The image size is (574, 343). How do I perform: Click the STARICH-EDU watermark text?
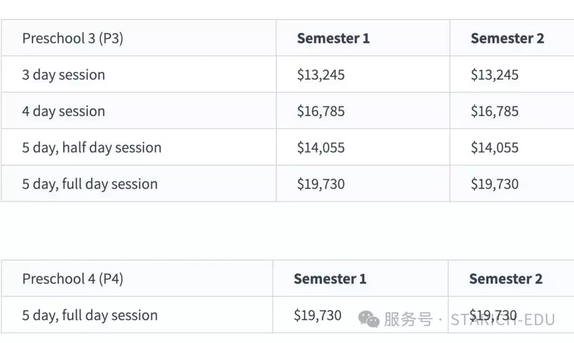tap(502, 320)
